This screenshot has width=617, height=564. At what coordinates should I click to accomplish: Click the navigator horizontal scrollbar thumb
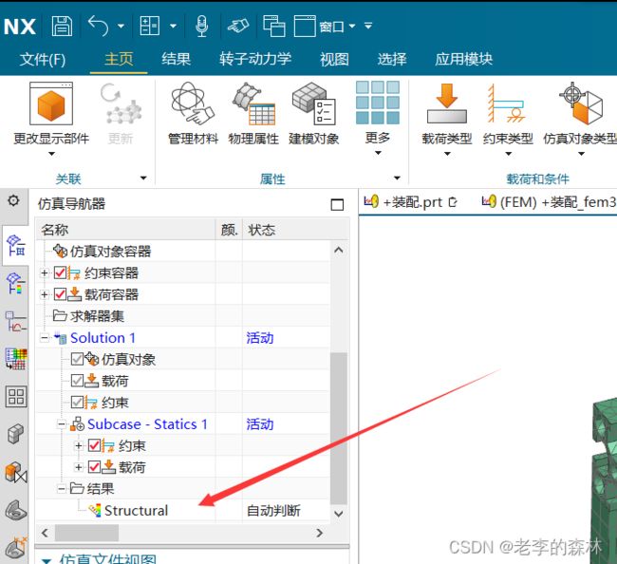click(86, 533)
